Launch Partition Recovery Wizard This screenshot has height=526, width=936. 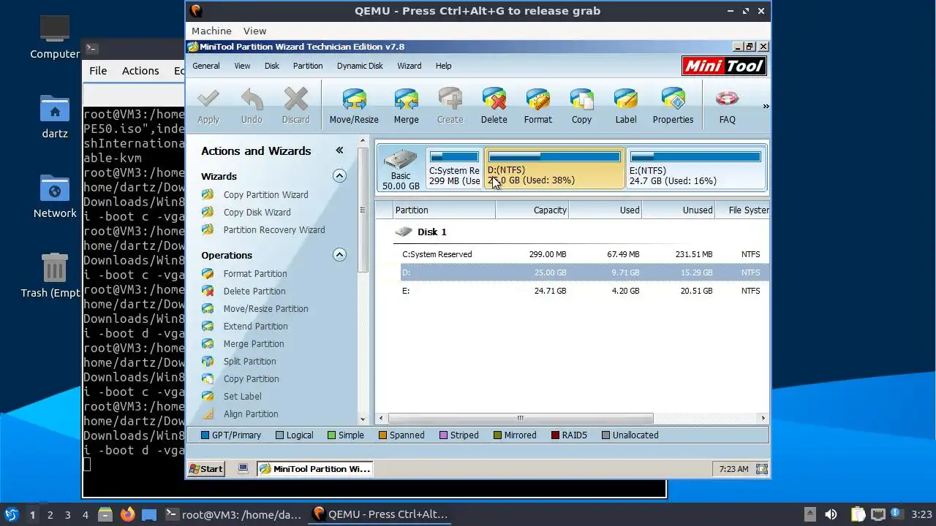point(274,230)
